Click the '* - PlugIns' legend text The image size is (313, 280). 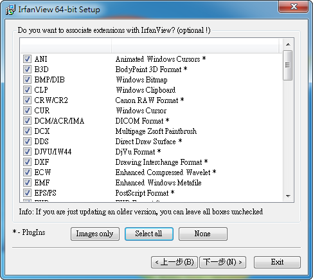(x=29, y=232)
